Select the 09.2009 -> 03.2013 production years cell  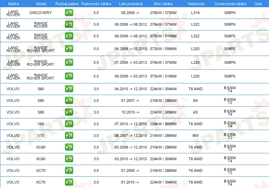[131, 76]
